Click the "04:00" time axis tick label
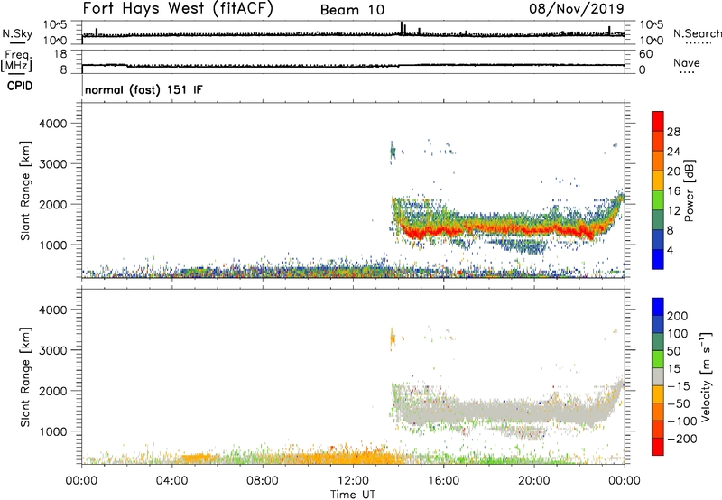This screenshot has height=500, width=722. pyautogui.click(x=172, y=481)
